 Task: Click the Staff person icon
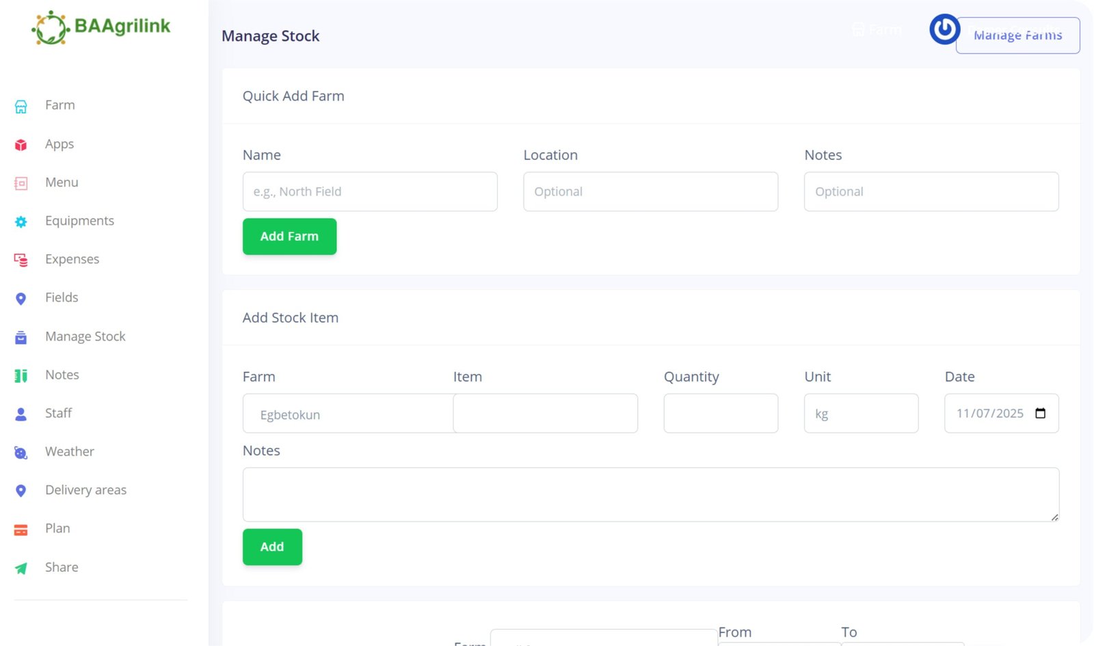[21, 414]
